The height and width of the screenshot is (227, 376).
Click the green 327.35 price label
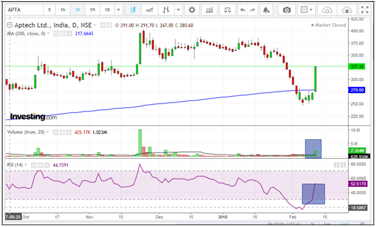click(x=356, y=66)
